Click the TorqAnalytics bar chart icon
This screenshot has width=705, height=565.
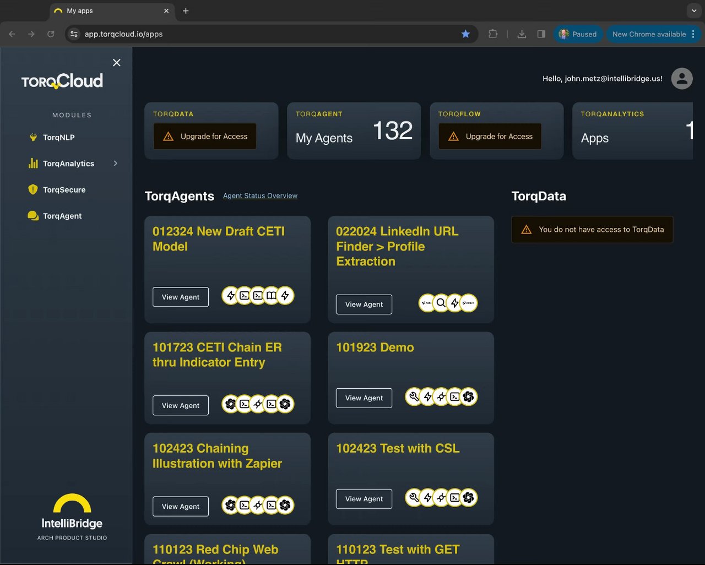point(33,163)
